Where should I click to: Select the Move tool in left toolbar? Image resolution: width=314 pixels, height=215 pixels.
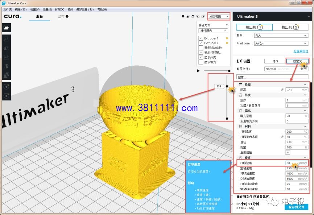click(x=6, y=39)
